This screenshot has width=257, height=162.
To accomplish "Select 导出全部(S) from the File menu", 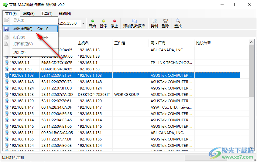I will click(30, 29).
